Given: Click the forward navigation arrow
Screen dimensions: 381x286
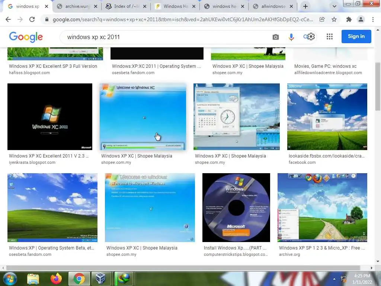Looking at the screenshot, I should coord(20,19).
